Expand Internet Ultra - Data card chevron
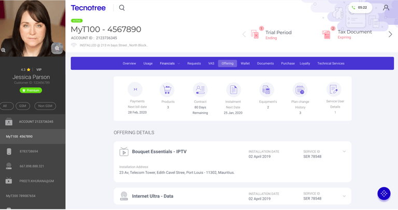The height and width of the screenshot is (210, 398). [x=344, y=196]
